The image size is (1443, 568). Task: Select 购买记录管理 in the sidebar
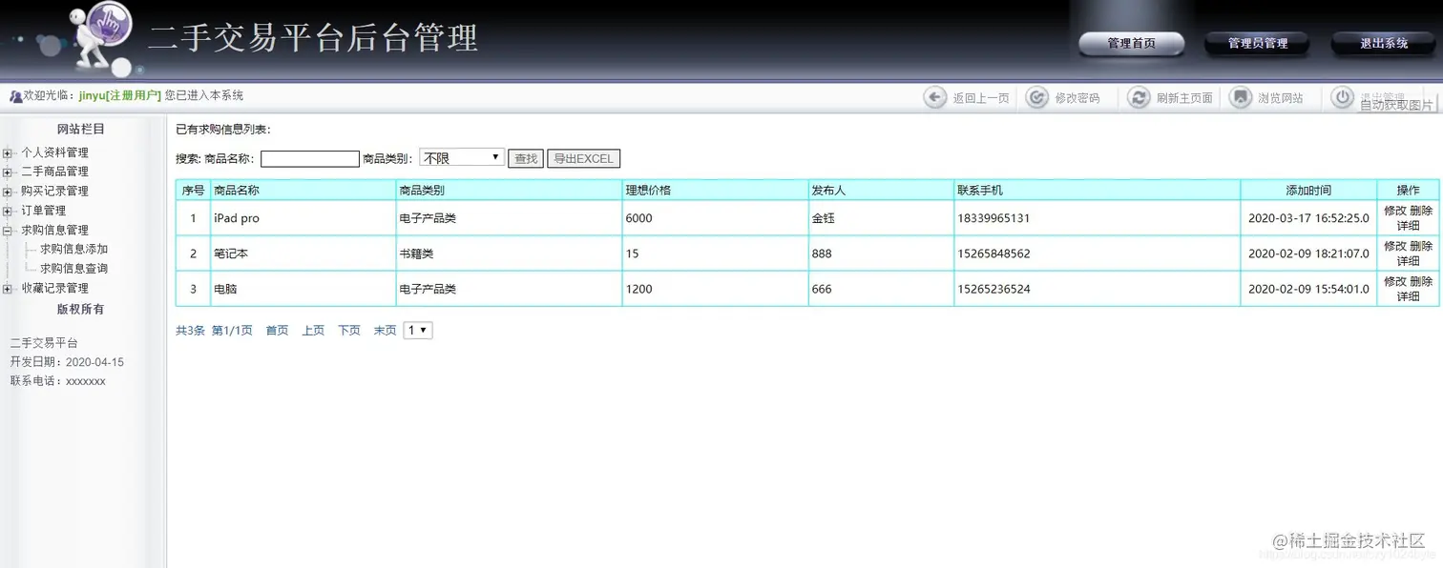point(54,192)
